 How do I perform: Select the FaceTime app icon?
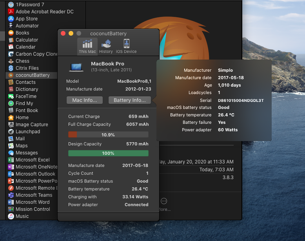point(11,96)
